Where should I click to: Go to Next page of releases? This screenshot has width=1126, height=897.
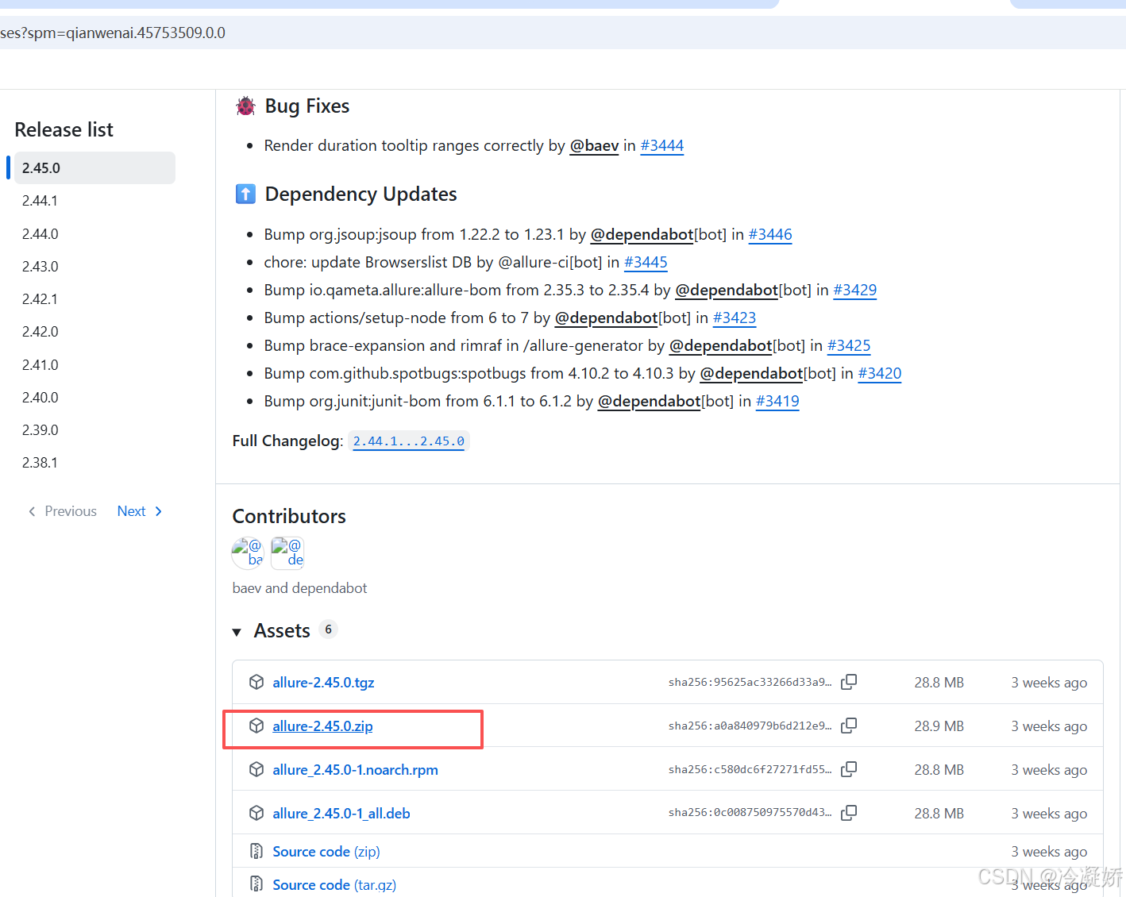tap(140, 511)
